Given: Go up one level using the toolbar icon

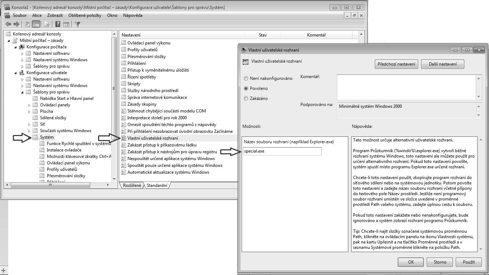Looking at the screenshot, I should pos(27,24).
